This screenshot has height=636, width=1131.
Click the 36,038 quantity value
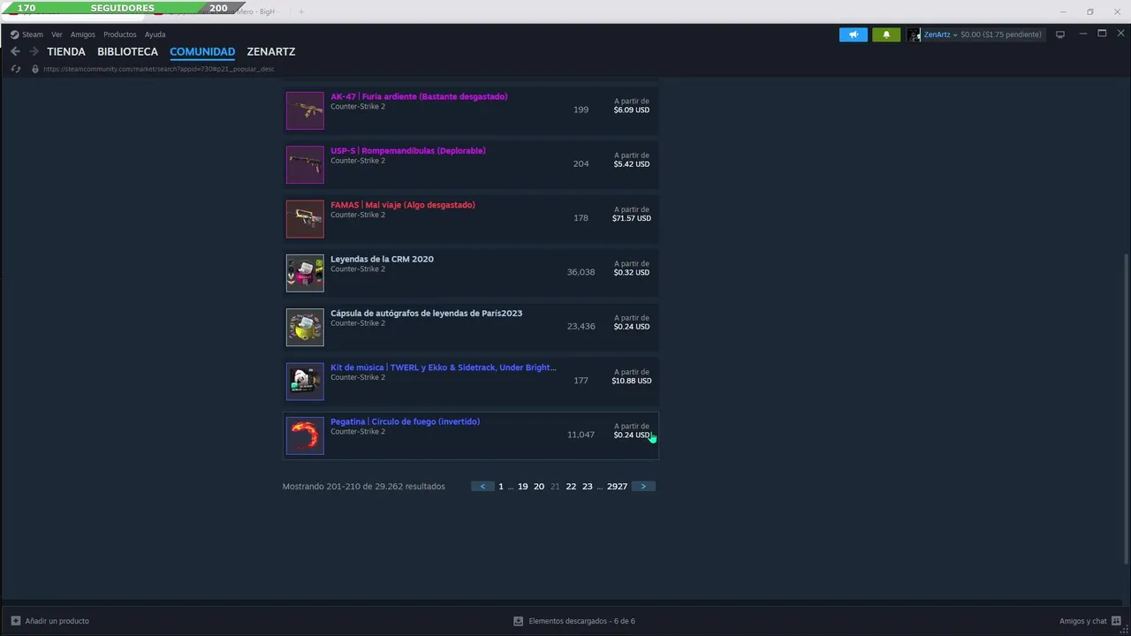click(581, 272)
